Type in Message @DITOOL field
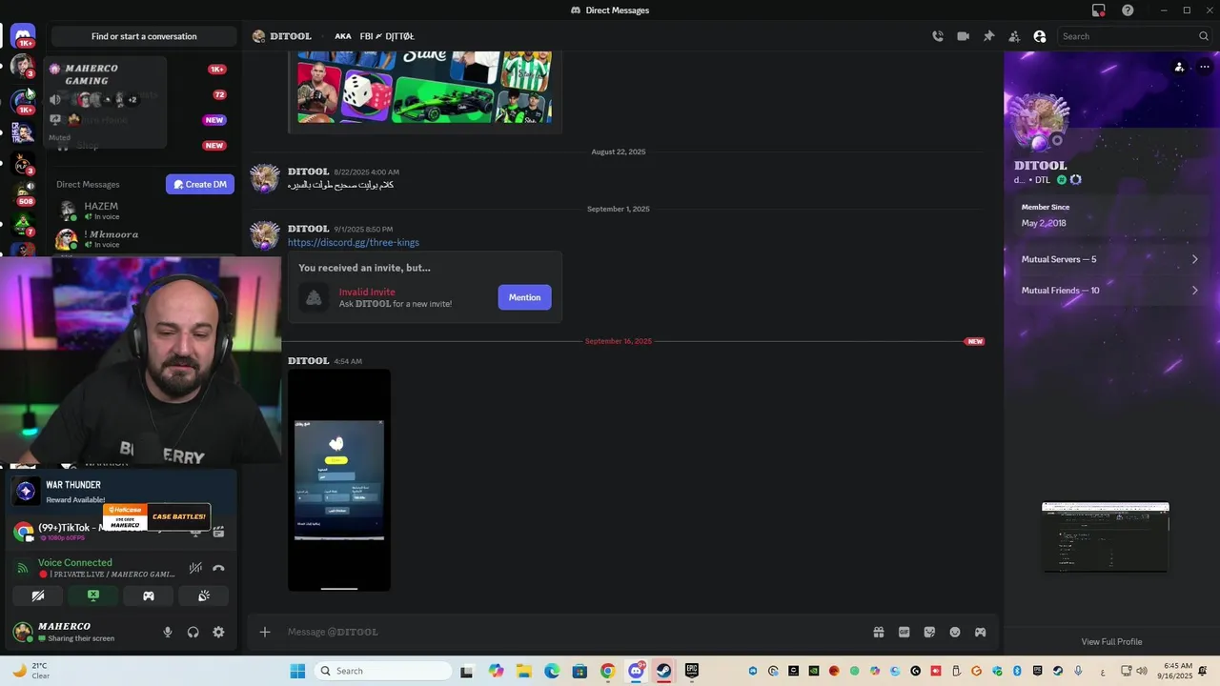 (x=572, y=632)
